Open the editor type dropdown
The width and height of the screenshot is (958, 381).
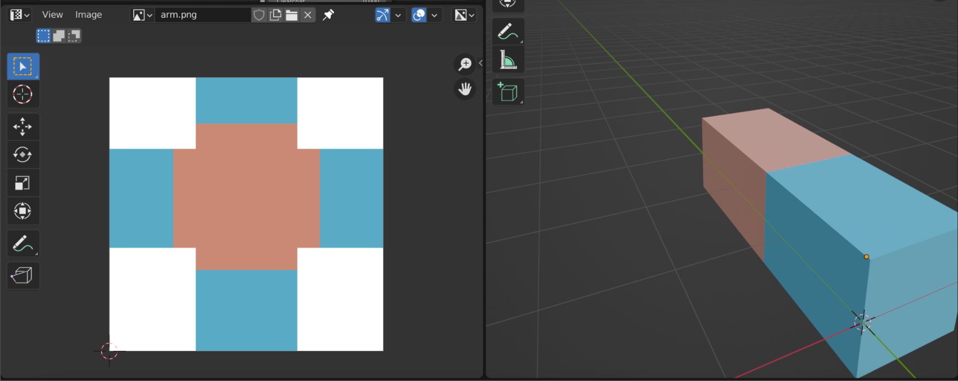[20, 15]
